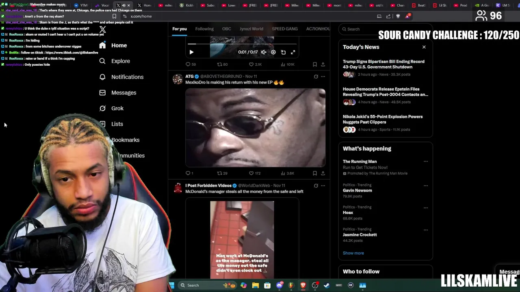Viewport: 520px width, 292px height.
Task: Mute the top post video
Action: 263,52
